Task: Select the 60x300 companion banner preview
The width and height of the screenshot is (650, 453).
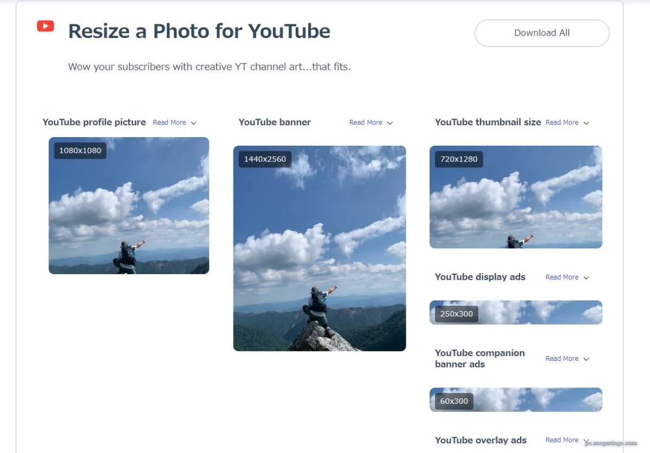Action: [x=516, y=399]
